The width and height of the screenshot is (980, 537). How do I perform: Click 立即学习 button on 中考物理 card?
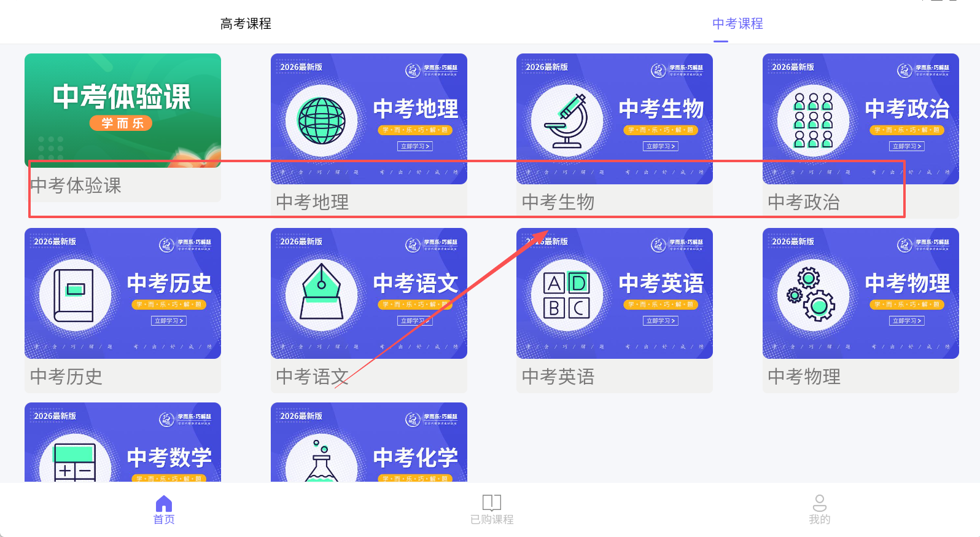coord(907,321)
